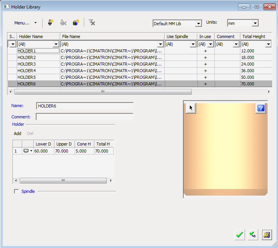The image size is (278, 248).
Task: Click the clear filter funnel icon
Action: click(92, 23)
